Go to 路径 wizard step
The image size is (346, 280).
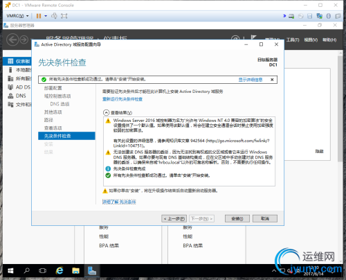coord(48,120)
